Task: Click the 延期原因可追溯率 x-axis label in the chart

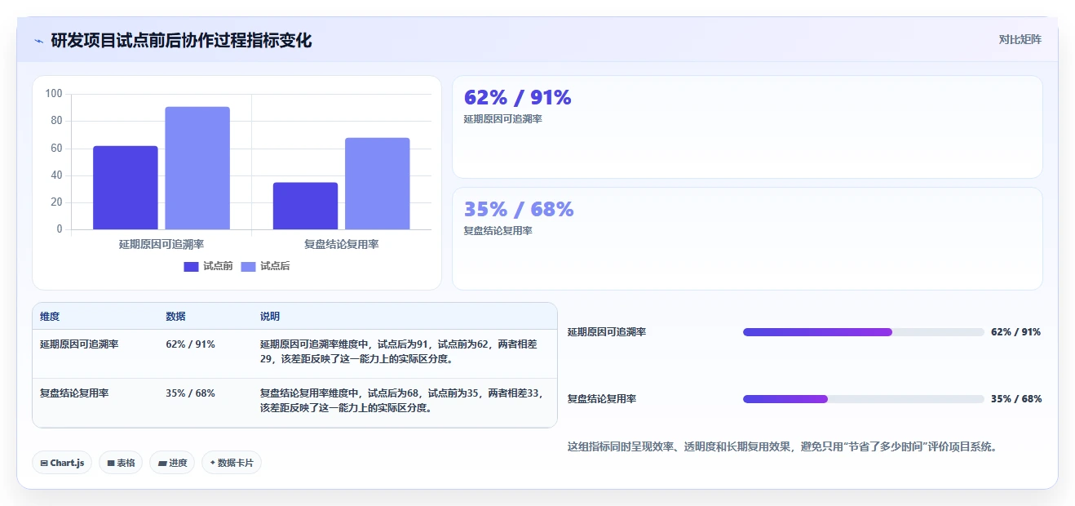Action: (x=161, y=244)
